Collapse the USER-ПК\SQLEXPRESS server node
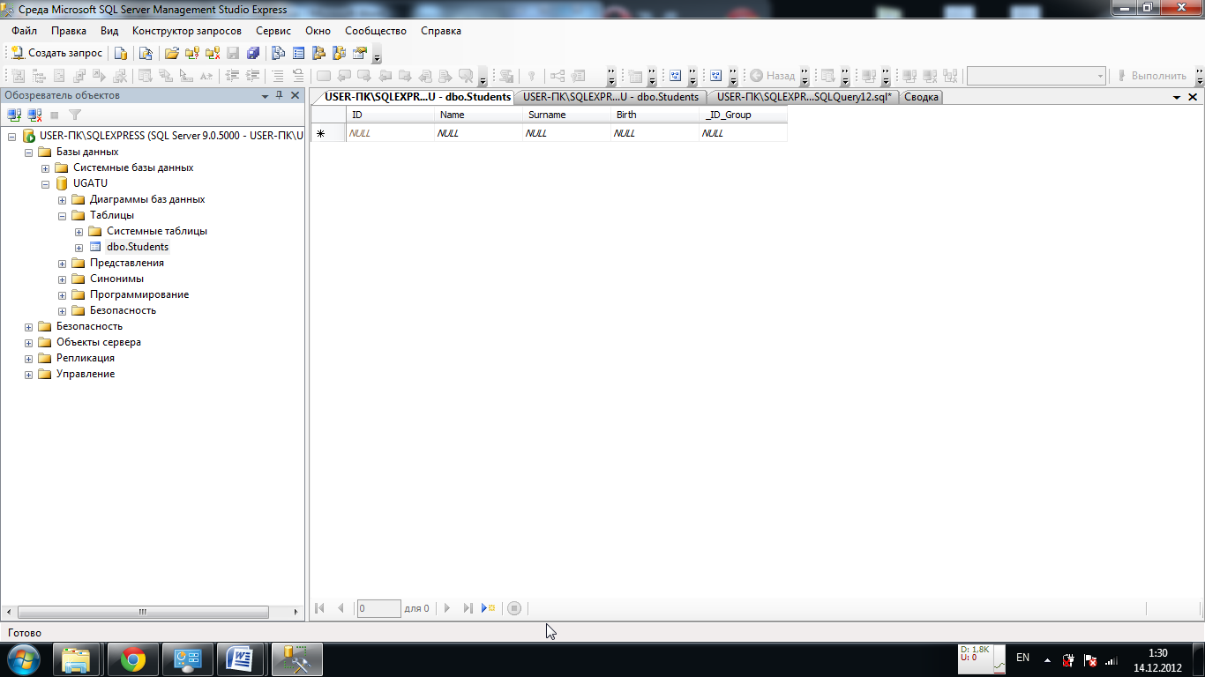 click(12, 136)
